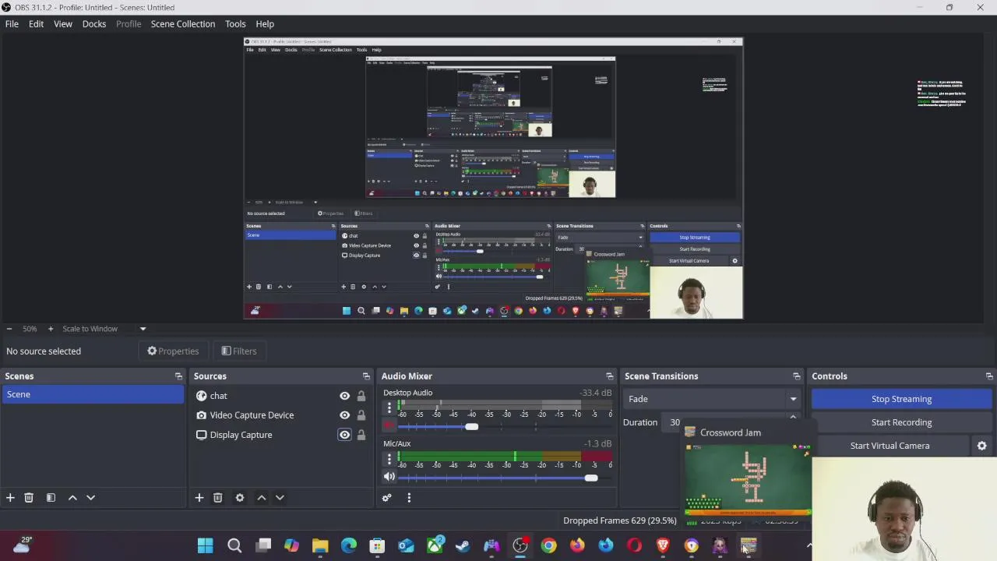Increase transition Duration spinner arrow
Viewport: 997px width, 561px height.
pos(793,418)
